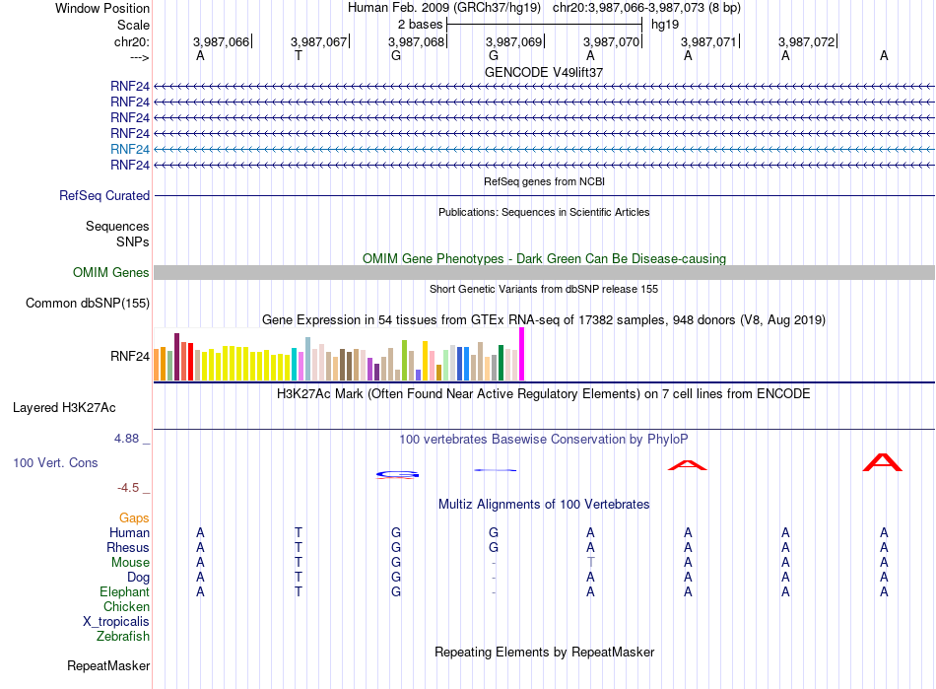Click the gray OMIM Genes item bar
The height and width of the screenshot is (689, 936).
click(x=544, y=273)
